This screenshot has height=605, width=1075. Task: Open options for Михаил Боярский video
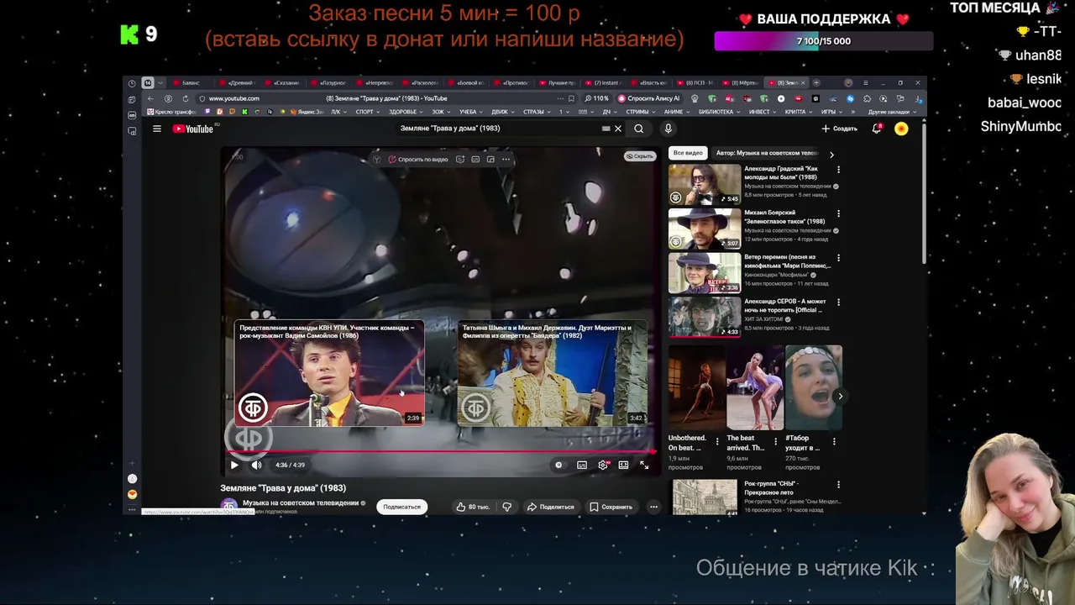838,213
